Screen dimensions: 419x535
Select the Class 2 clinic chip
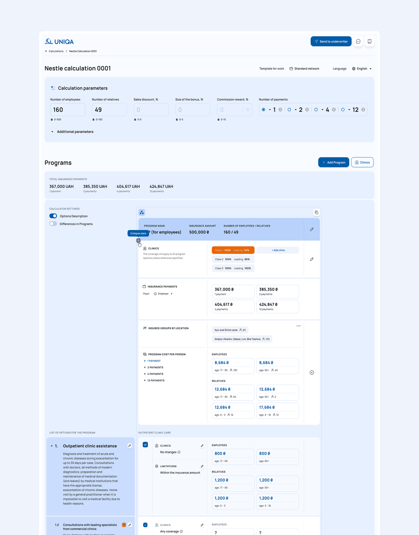coord(233,259)
